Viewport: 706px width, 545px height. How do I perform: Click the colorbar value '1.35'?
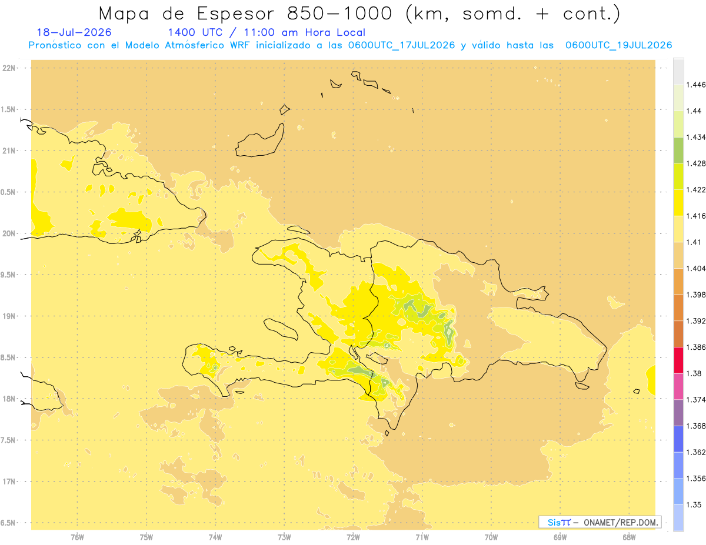pos(694,505)
